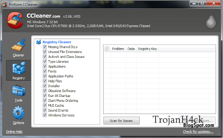Click the Registry label in sidebar

[x=18, y=78]
